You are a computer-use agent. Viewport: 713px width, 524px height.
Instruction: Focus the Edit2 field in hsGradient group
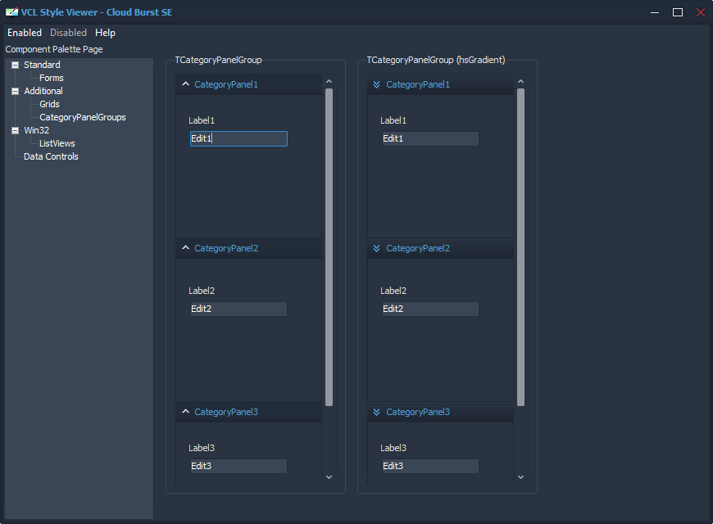pos(430,309)
